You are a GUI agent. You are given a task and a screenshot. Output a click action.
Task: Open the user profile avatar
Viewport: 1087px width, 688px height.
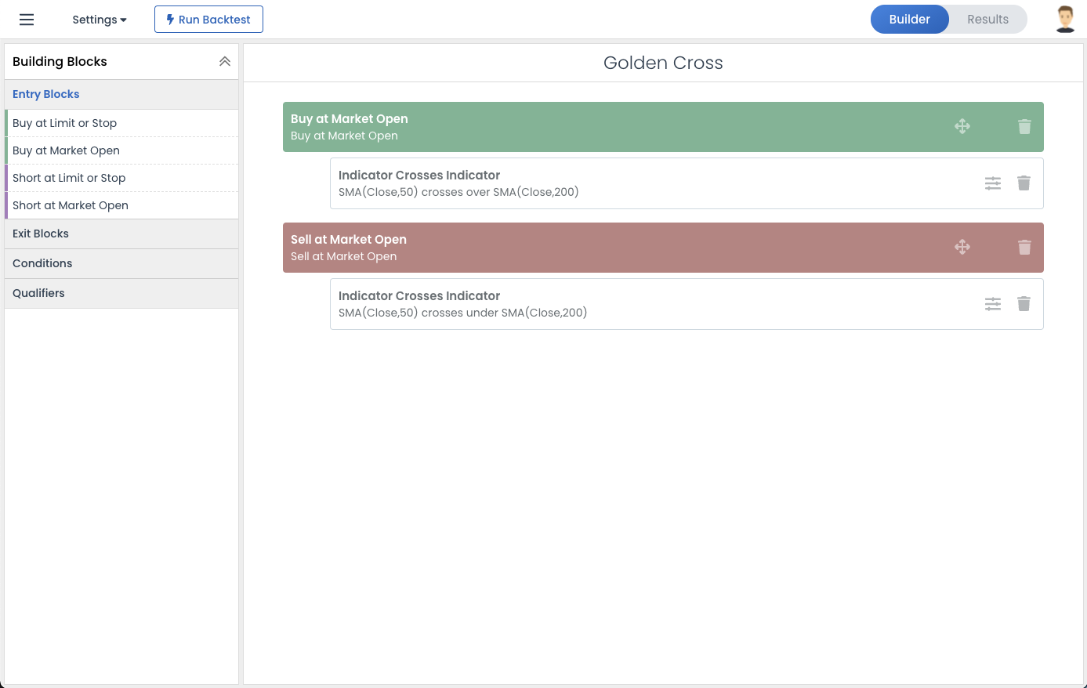1064,20
